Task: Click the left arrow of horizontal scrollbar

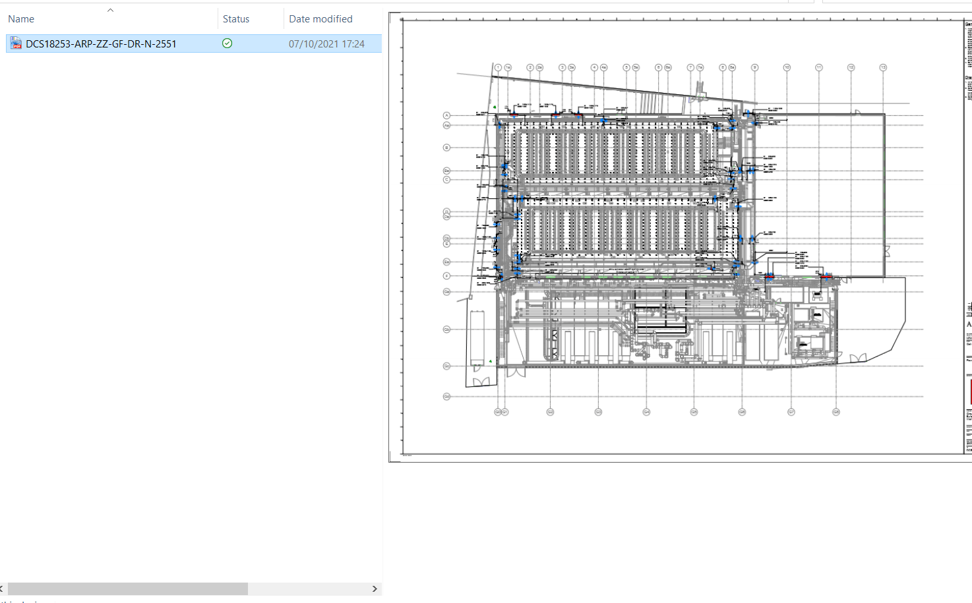Action: [3, 589]
